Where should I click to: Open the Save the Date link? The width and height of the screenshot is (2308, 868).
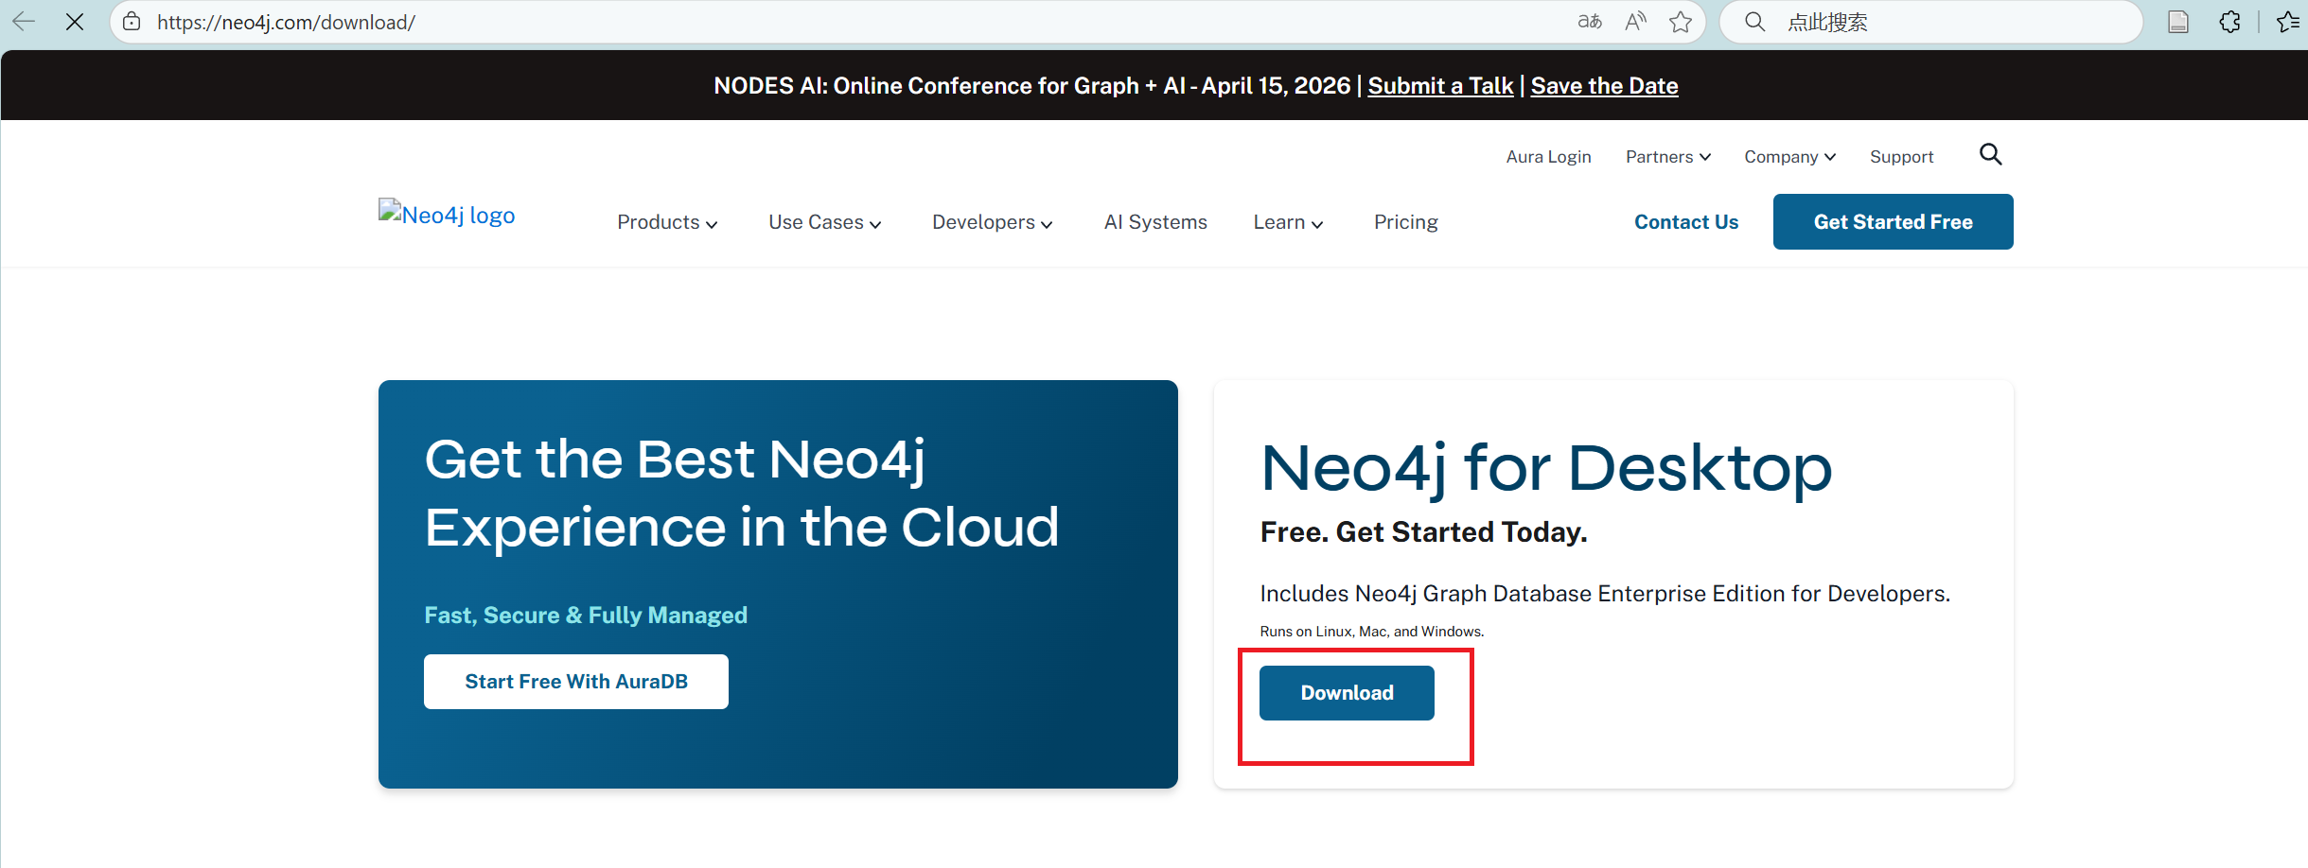click(x=1604, y=86)
